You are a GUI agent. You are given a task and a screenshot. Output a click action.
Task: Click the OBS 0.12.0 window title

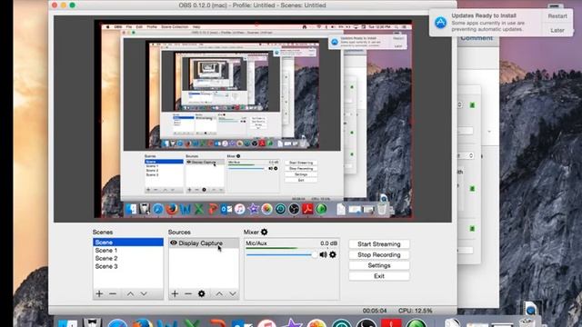click(253, 5)
